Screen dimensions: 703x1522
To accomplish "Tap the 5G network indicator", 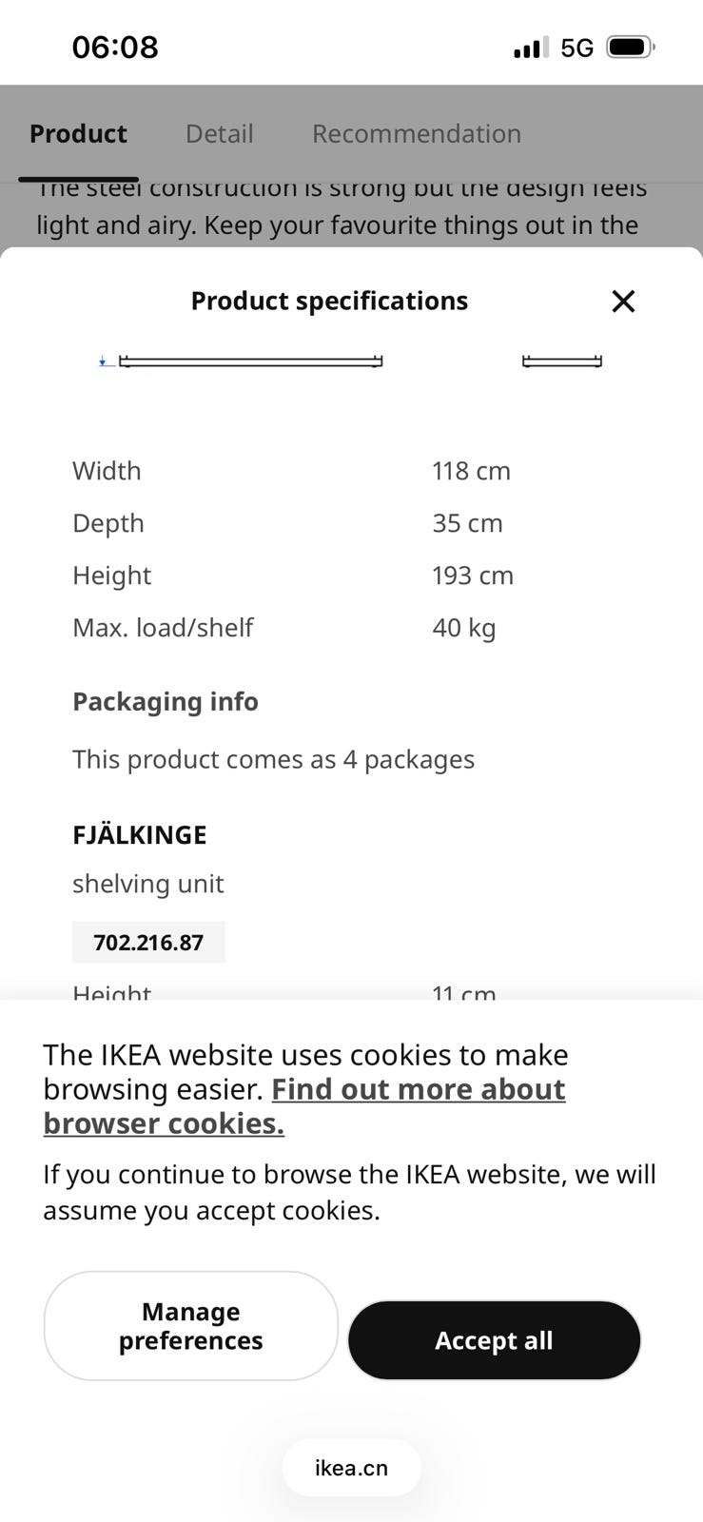I will pyautogui.click(x=577, y=48).
